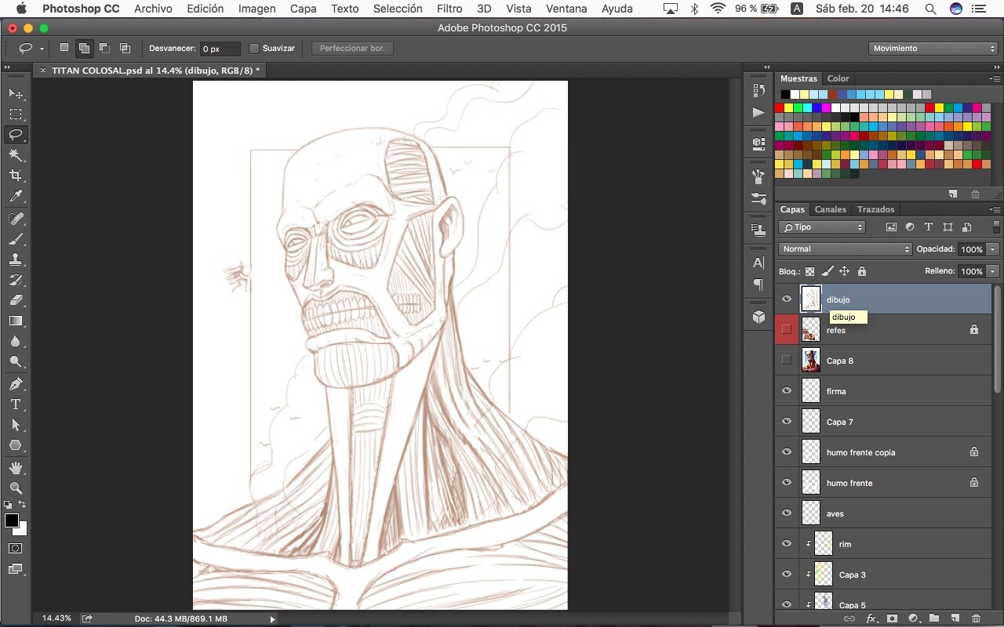Hide the dibujo layer
1004x627 pixels.
click(787, 299)
